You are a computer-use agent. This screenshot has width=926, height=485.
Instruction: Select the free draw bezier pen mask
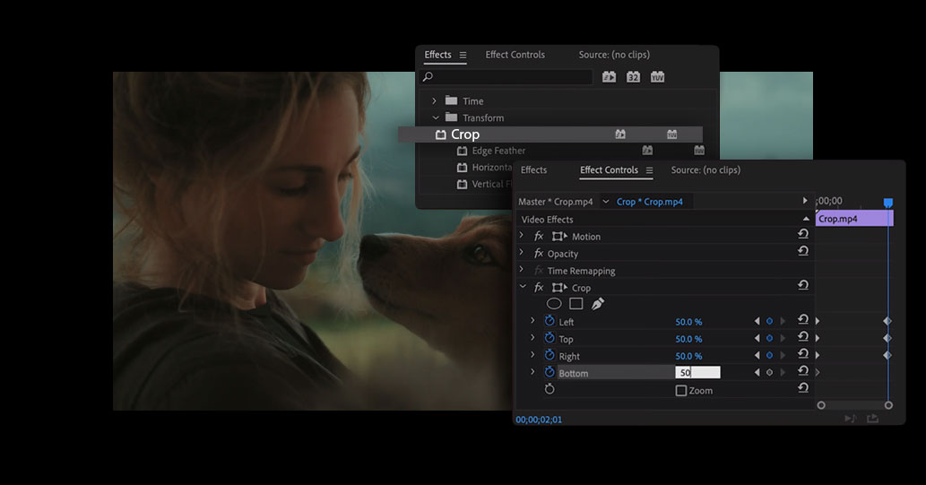tap(598, 304)
